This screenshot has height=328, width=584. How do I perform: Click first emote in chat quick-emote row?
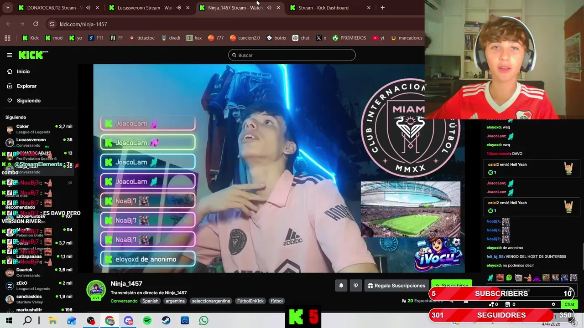(490, 277)
